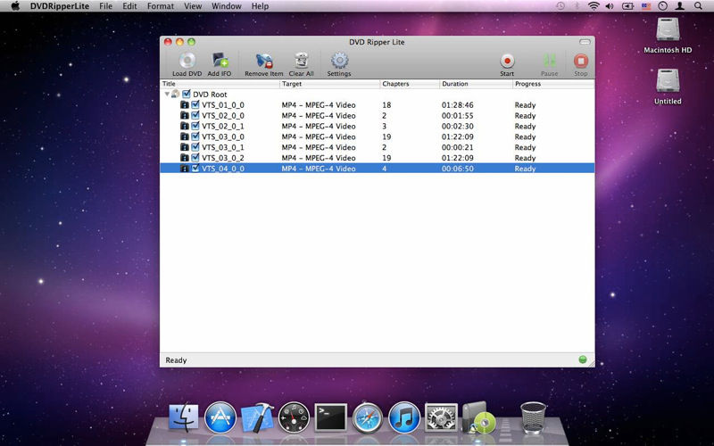The height and width of the screenshot is (446, 714).
Task: Open Dashboard from the dock
Action: click(294, 417)
